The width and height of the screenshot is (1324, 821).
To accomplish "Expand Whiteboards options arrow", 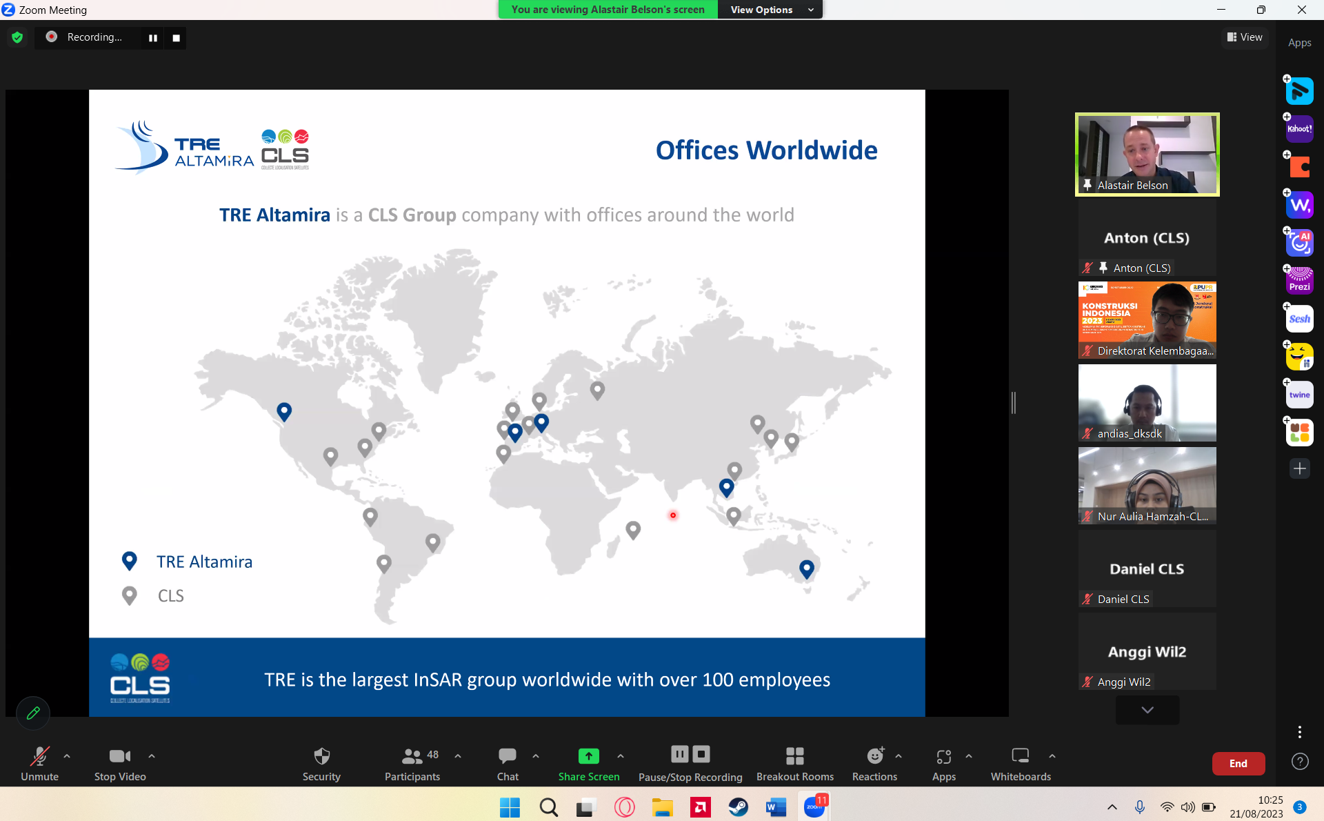I will tap(1052, 756).
